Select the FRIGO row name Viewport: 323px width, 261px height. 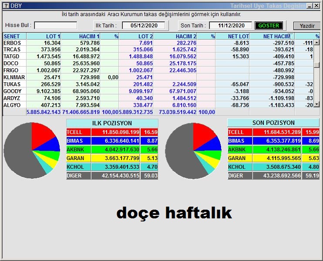[x=11, y=70]
